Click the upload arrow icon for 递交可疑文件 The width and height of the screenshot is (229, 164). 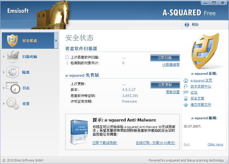(x=186, y=105)
